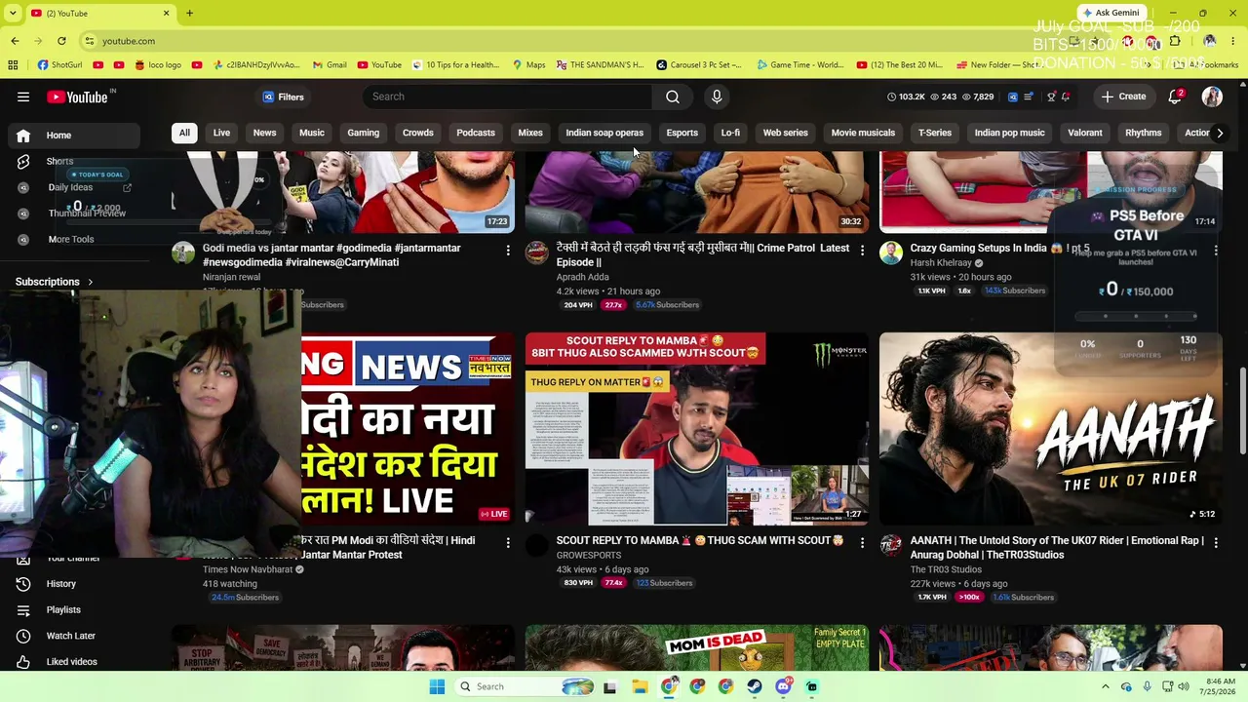Open the ShotGurl bookmark

coord(60,65)
